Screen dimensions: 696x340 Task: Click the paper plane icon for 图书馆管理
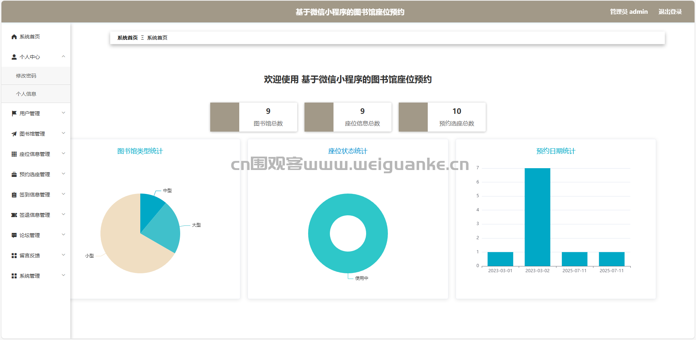point(14,134)
